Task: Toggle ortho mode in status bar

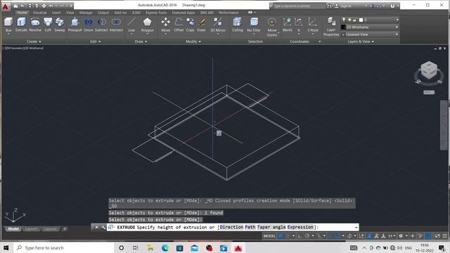Action: tap(300, 236)
